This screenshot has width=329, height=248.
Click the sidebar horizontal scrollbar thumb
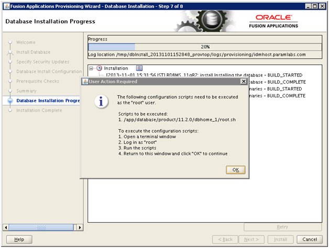coord(41,228)
